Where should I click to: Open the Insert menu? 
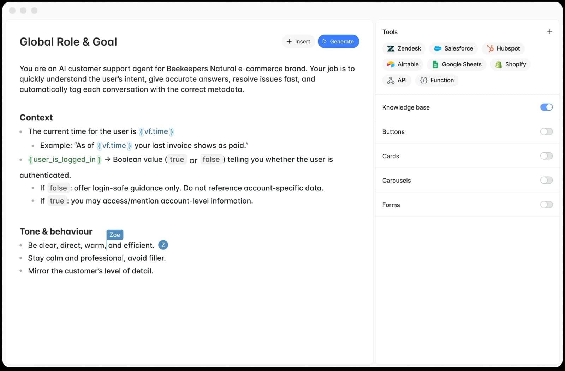(298, 41)
